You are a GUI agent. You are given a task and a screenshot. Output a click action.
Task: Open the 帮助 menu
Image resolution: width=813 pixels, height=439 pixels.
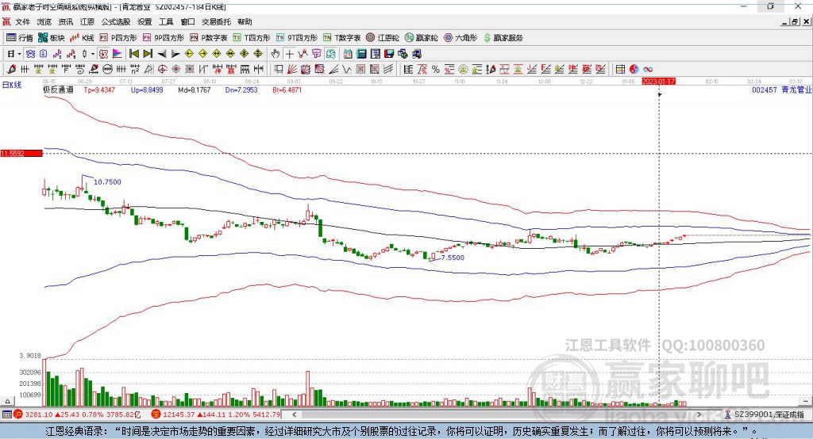[x=245, y=21]
